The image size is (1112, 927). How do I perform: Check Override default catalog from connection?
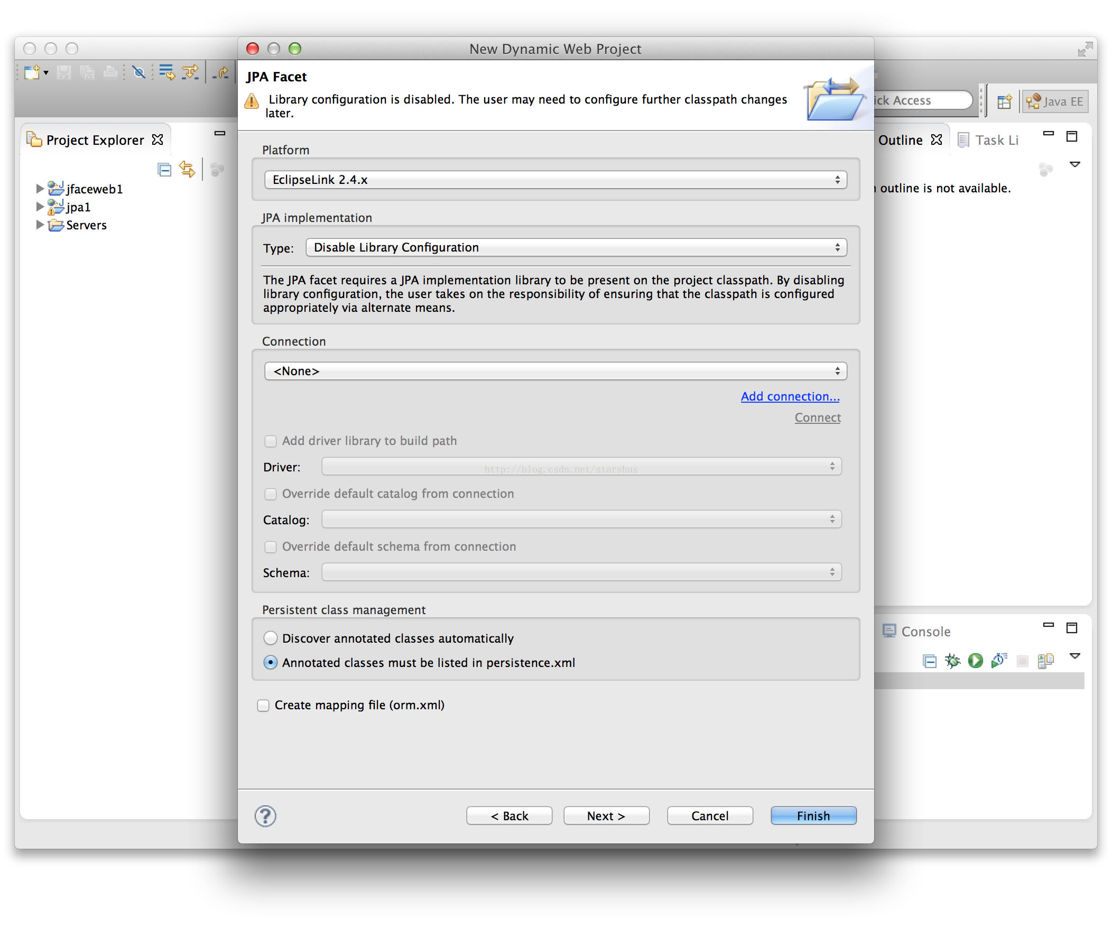(271, 494)
